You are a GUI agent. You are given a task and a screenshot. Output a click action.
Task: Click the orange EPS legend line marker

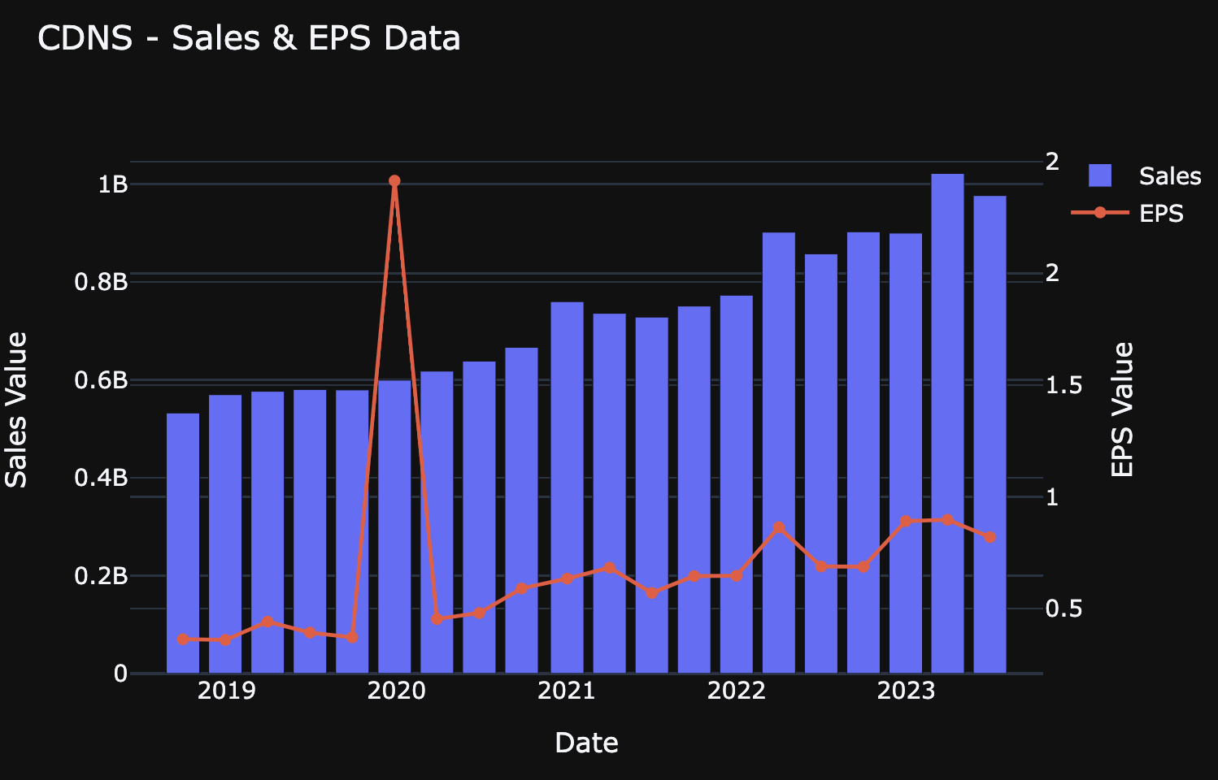pos(1100,213)
